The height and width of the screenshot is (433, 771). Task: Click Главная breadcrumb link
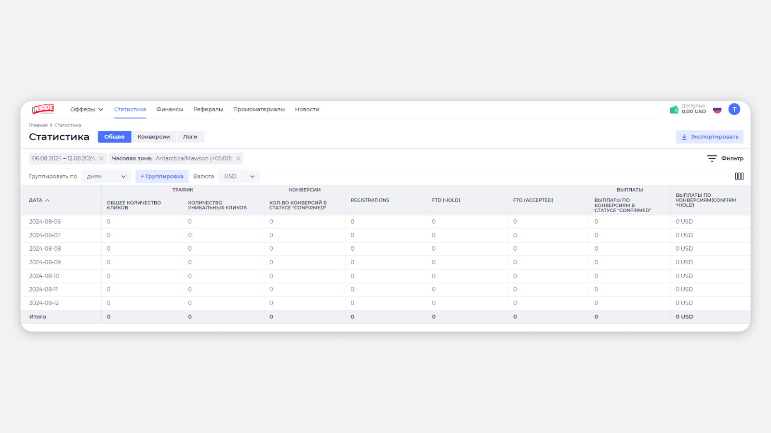point(38,125)
